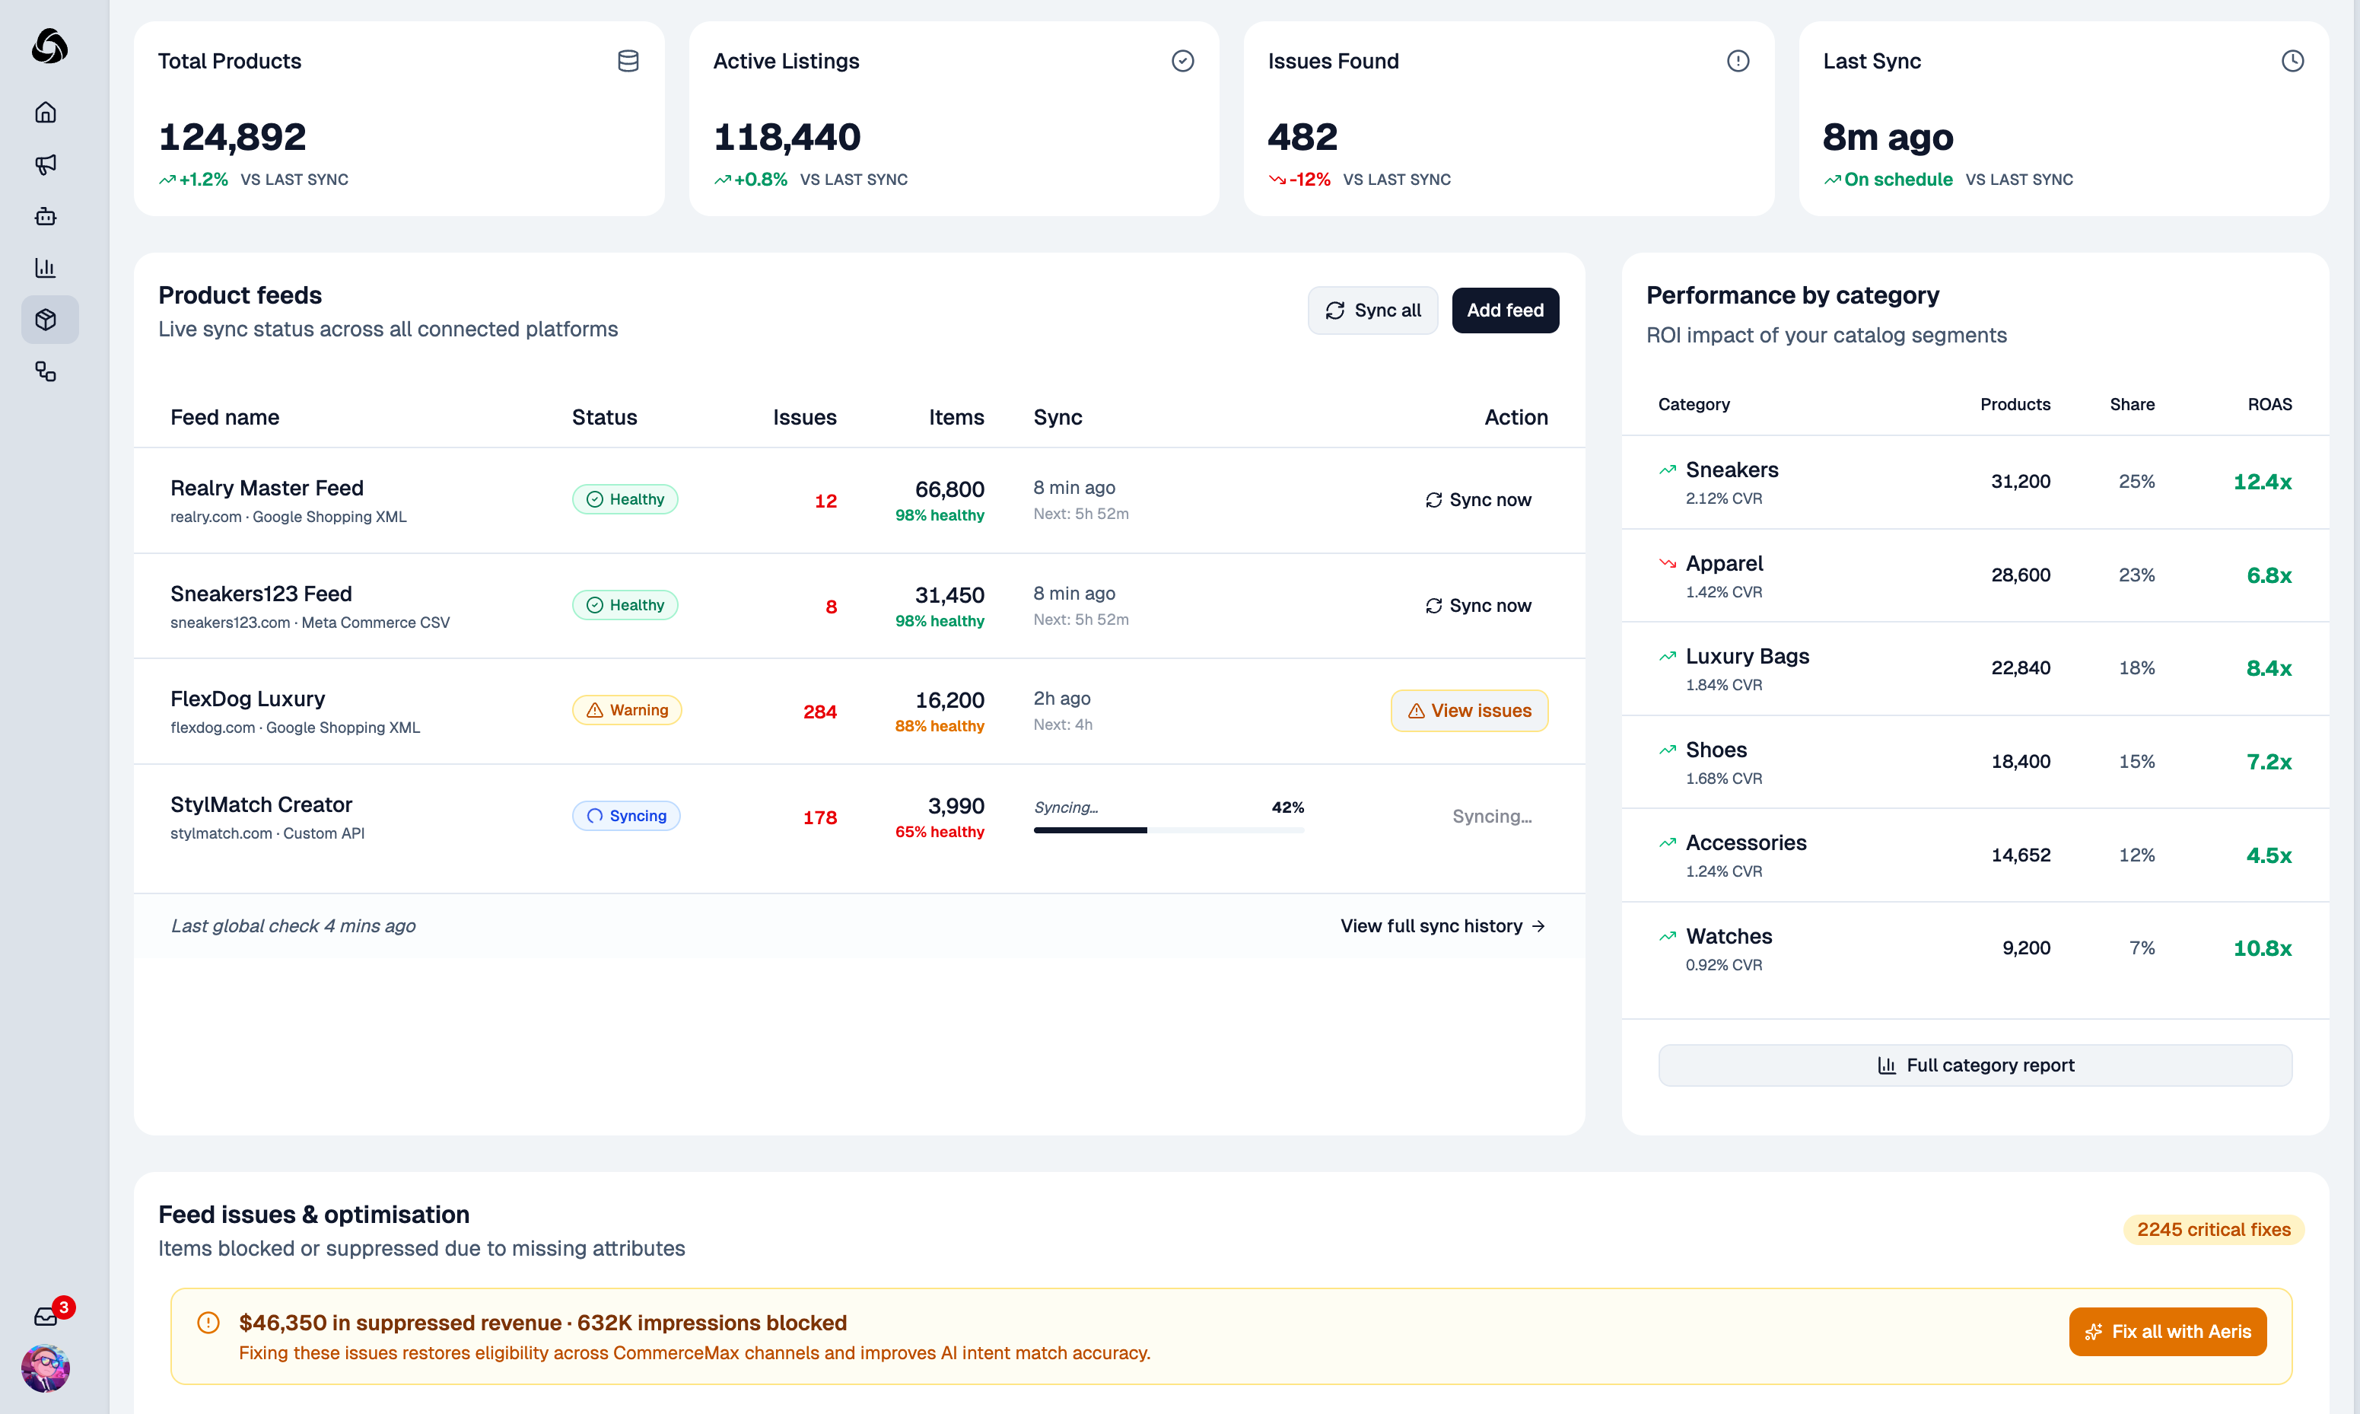Screen dimensions: 2360x1414
Task: Open the Home dashboard from the sidebar
Action: (x=46, y=111)
